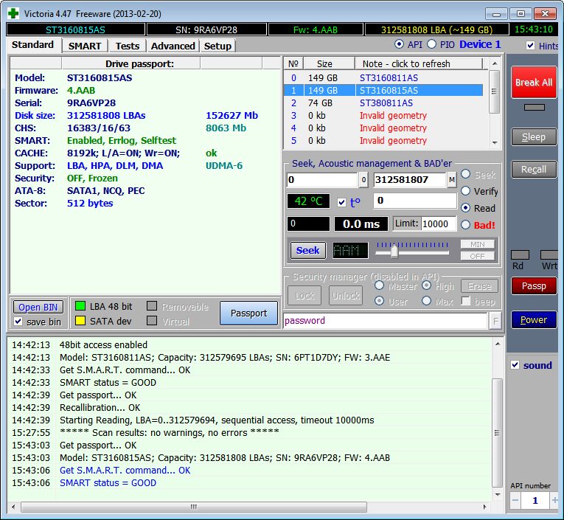This screenshot has width=564, height=520.
Task: Go to the Setup tab
Action: [x=217, y=46]
